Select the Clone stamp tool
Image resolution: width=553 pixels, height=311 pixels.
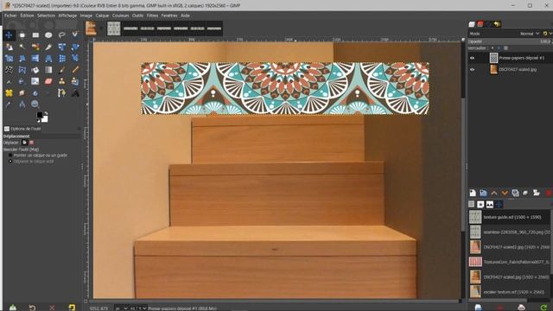tap(61, 81)
